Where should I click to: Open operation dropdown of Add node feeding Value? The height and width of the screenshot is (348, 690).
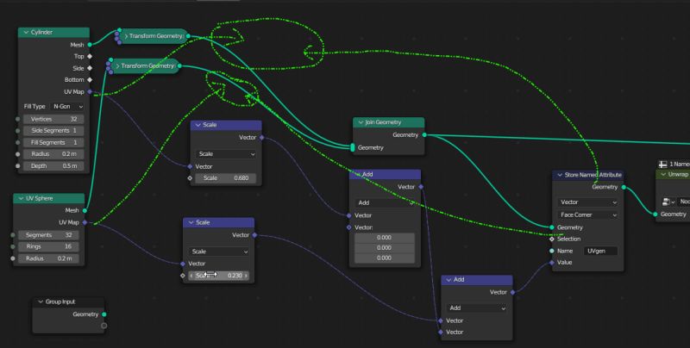(x=477, y=308)
